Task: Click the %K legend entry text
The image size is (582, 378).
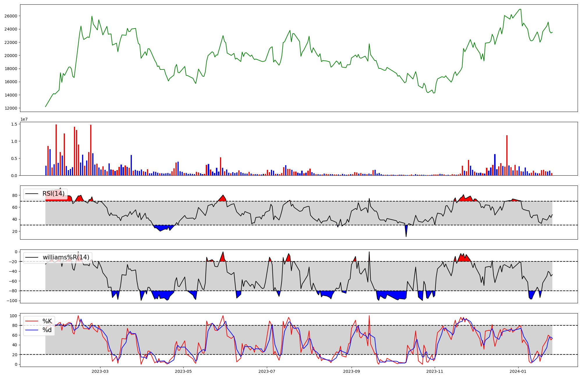Action: click(47, 321)
